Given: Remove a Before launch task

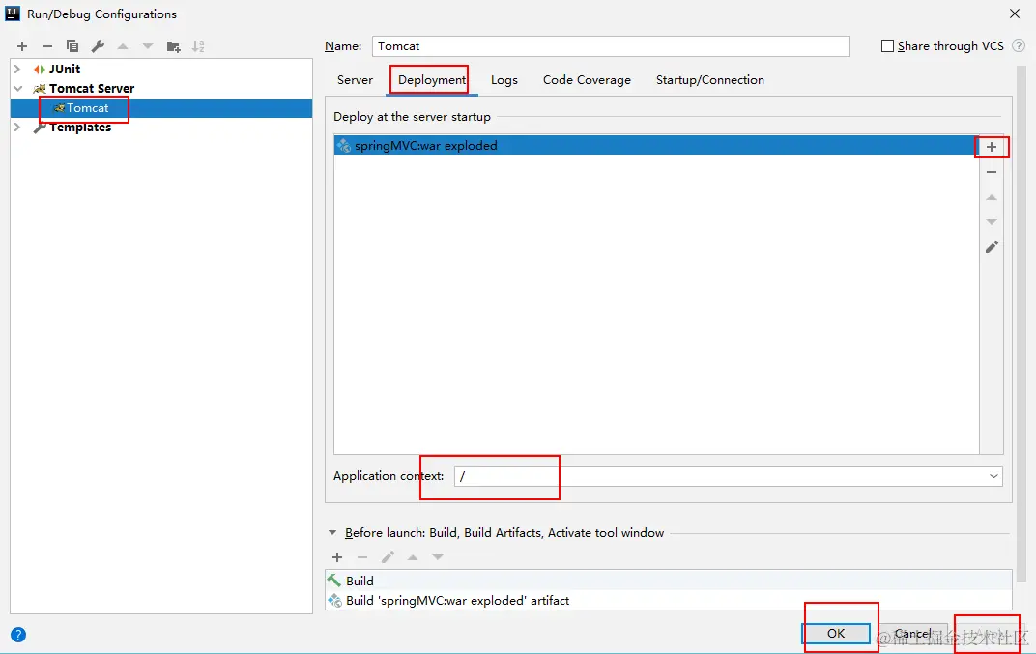Looking at the screenshot, I should pyautogui.click(x=362, y=557).
